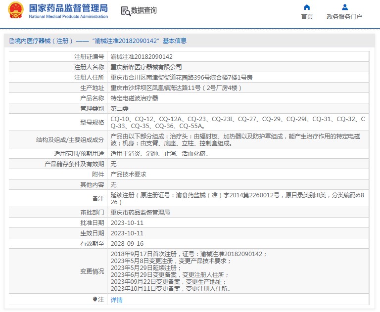Click the 其他内容 row label
Viewport: 380px width, 312px height.
(92, 185)
